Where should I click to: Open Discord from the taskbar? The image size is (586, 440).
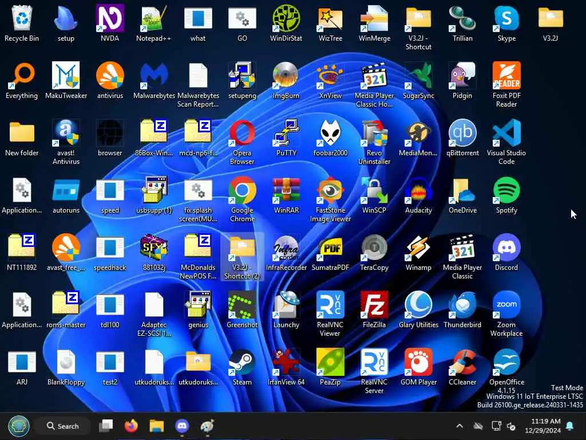click(x=182, y=426)
